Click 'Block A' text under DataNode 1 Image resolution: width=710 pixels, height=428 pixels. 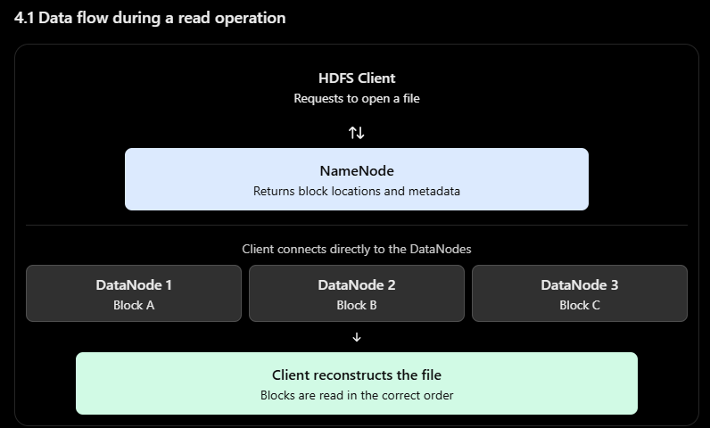[x=134, y=305]
